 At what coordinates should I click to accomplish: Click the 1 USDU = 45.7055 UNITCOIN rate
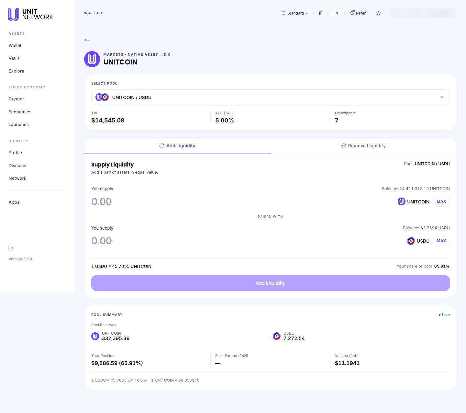pos(121,267)
